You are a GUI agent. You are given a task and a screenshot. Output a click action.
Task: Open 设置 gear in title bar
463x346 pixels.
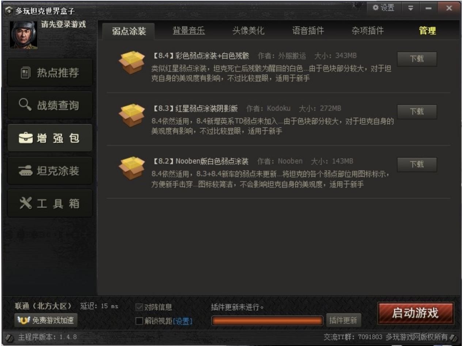coord(383,8)
